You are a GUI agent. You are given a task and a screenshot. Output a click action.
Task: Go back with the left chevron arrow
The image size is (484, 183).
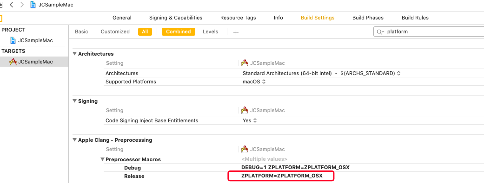tap(12, 5)
